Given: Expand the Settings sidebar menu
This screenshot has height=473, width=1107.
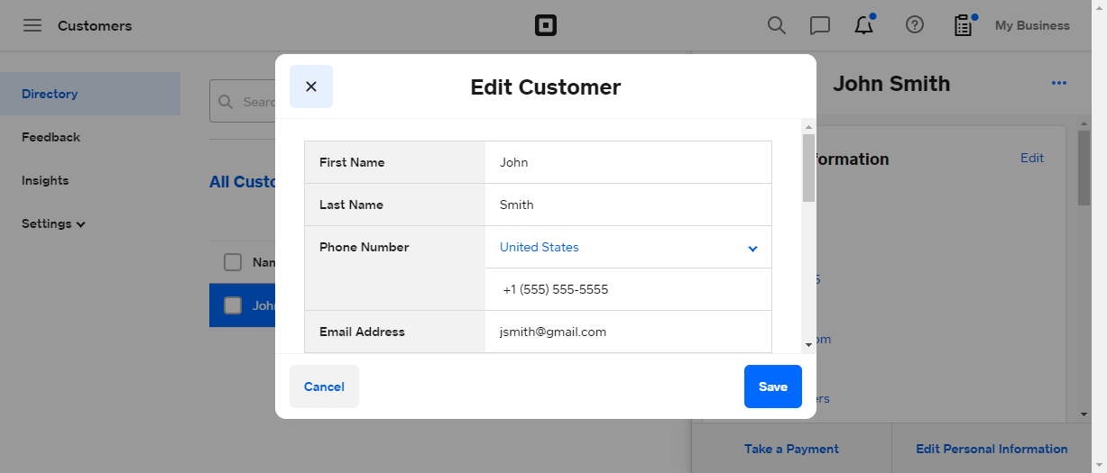Looking at the screenshot, I should tap(53, 223).
